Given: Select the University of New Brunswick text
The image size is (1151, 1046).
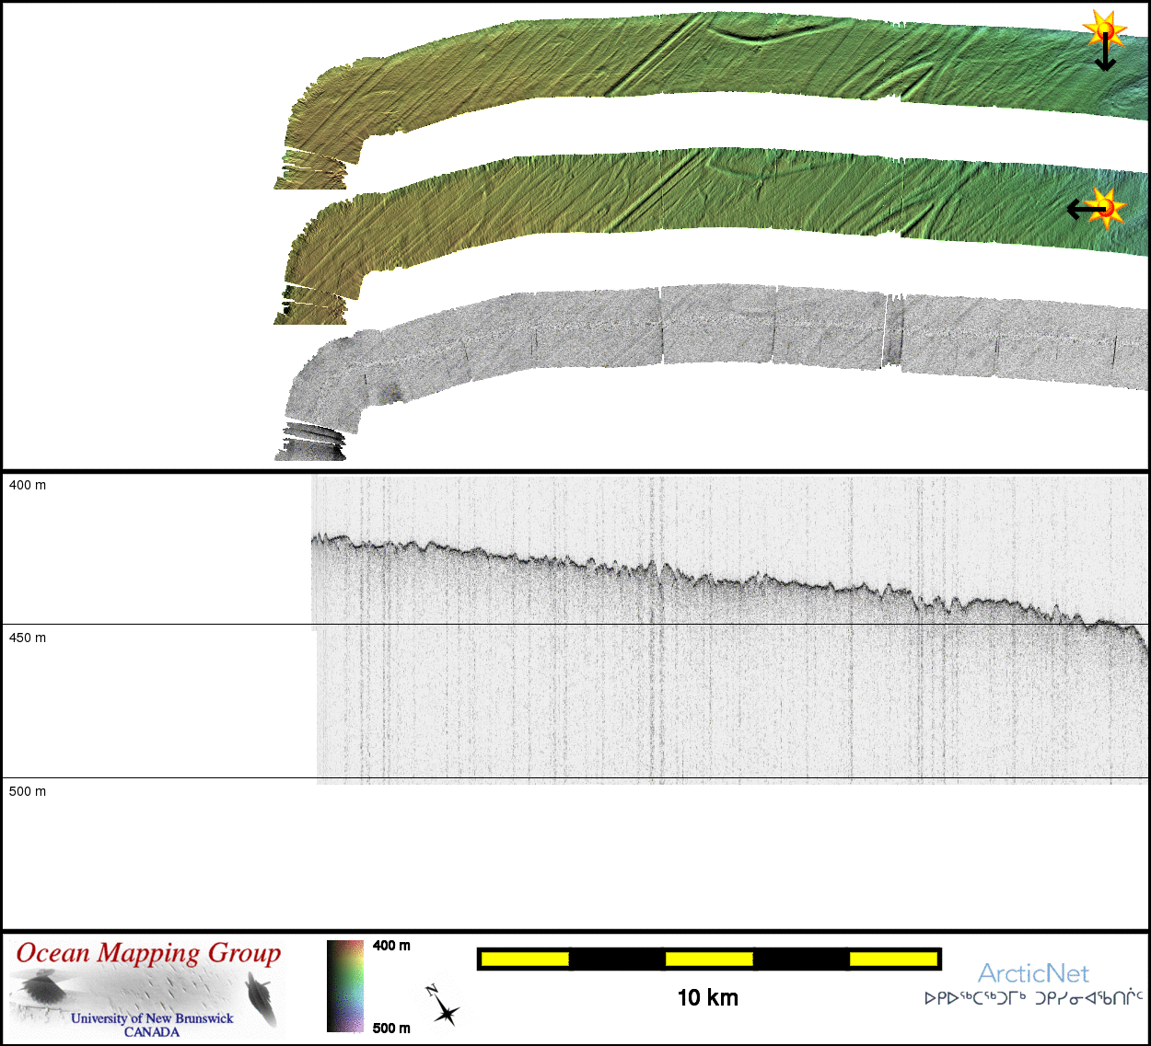Looking at the screenshot, I should coord(152,1018).
